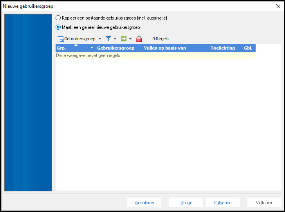The image size is (285, 212).
Task: Expand the filter dropdown arrow
Action: pos(115,39)
